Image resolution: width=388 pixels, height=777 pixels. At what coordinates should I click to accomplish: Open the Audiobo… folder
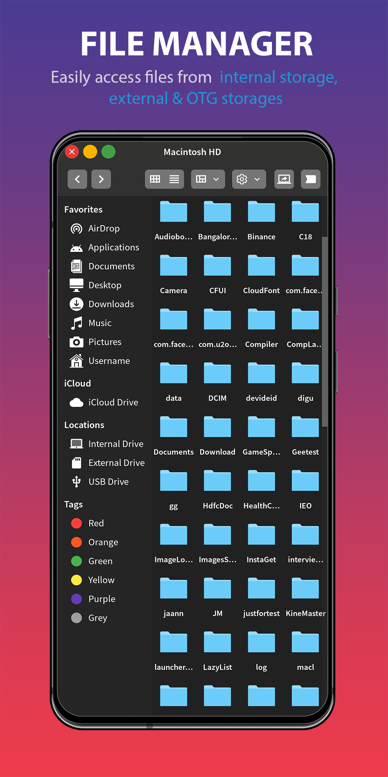174,220
